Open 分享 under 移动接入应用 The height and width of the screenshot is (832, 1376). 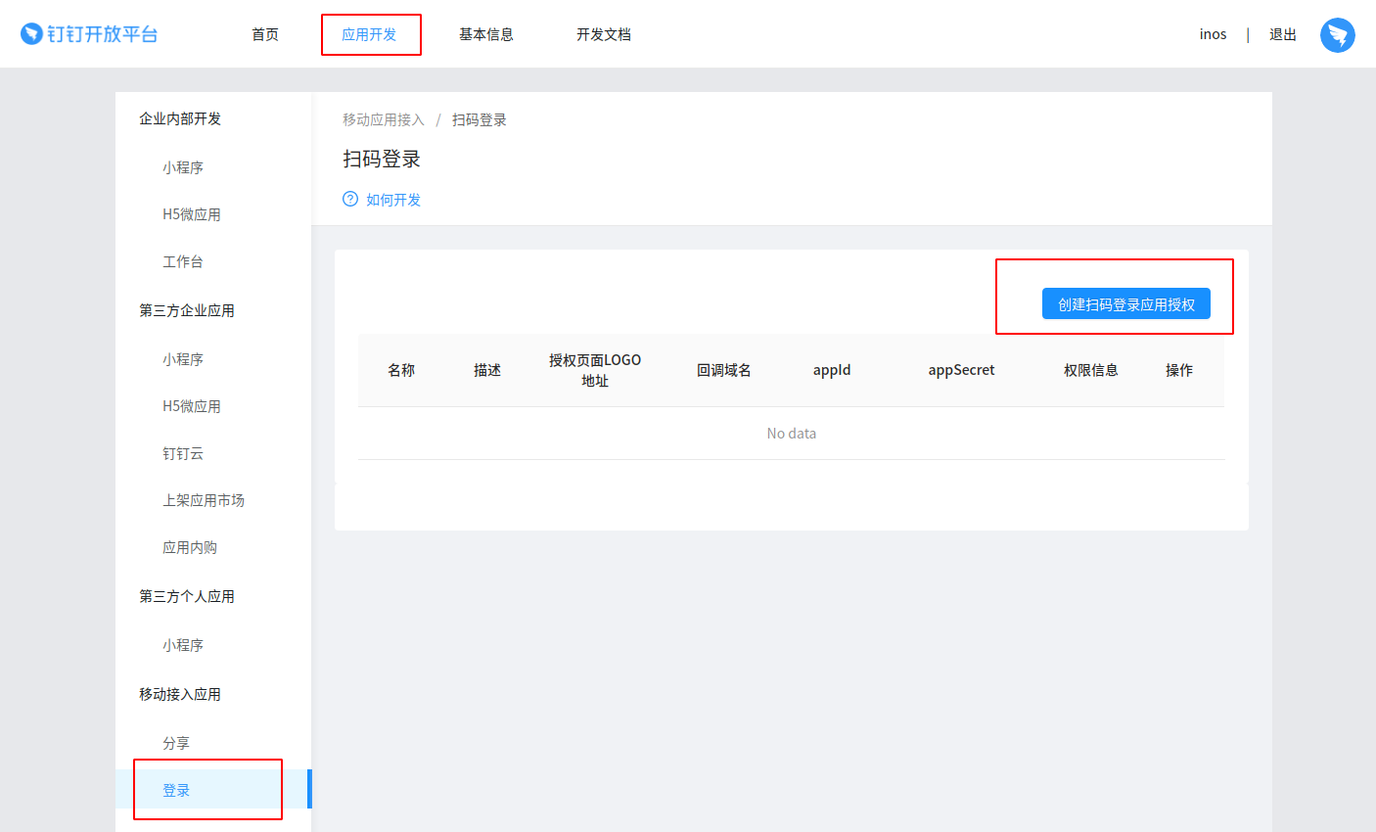click(176, 743)
